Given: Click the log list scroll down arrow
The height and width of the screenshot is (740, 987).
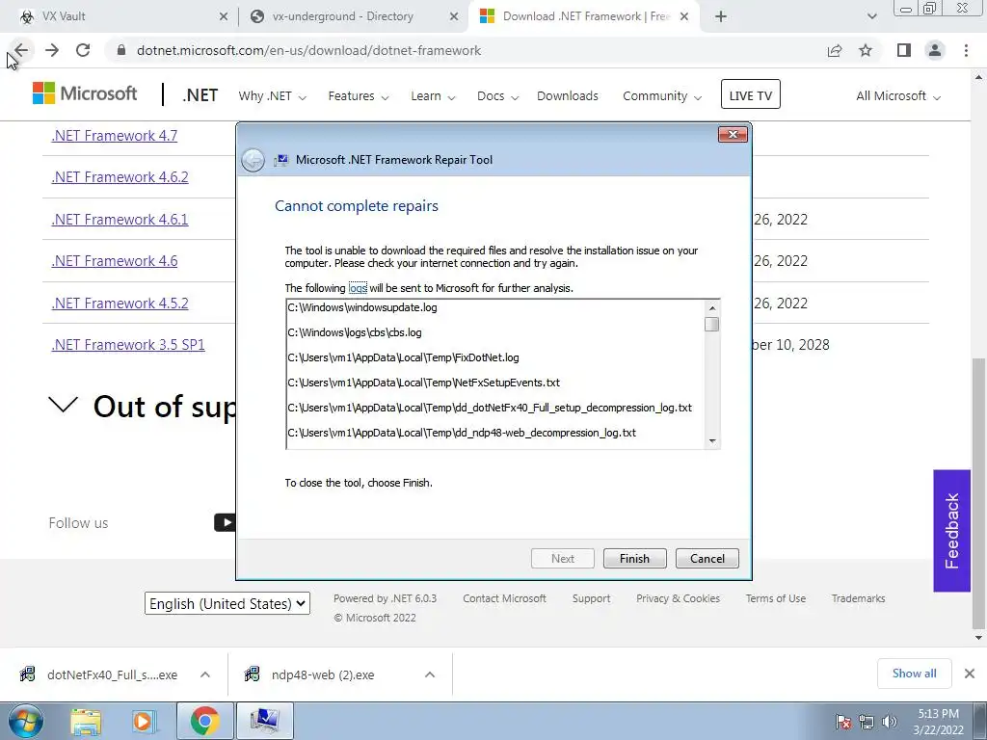Looking at the screenshot, I should pyautogui.click(x=712, y=441).
